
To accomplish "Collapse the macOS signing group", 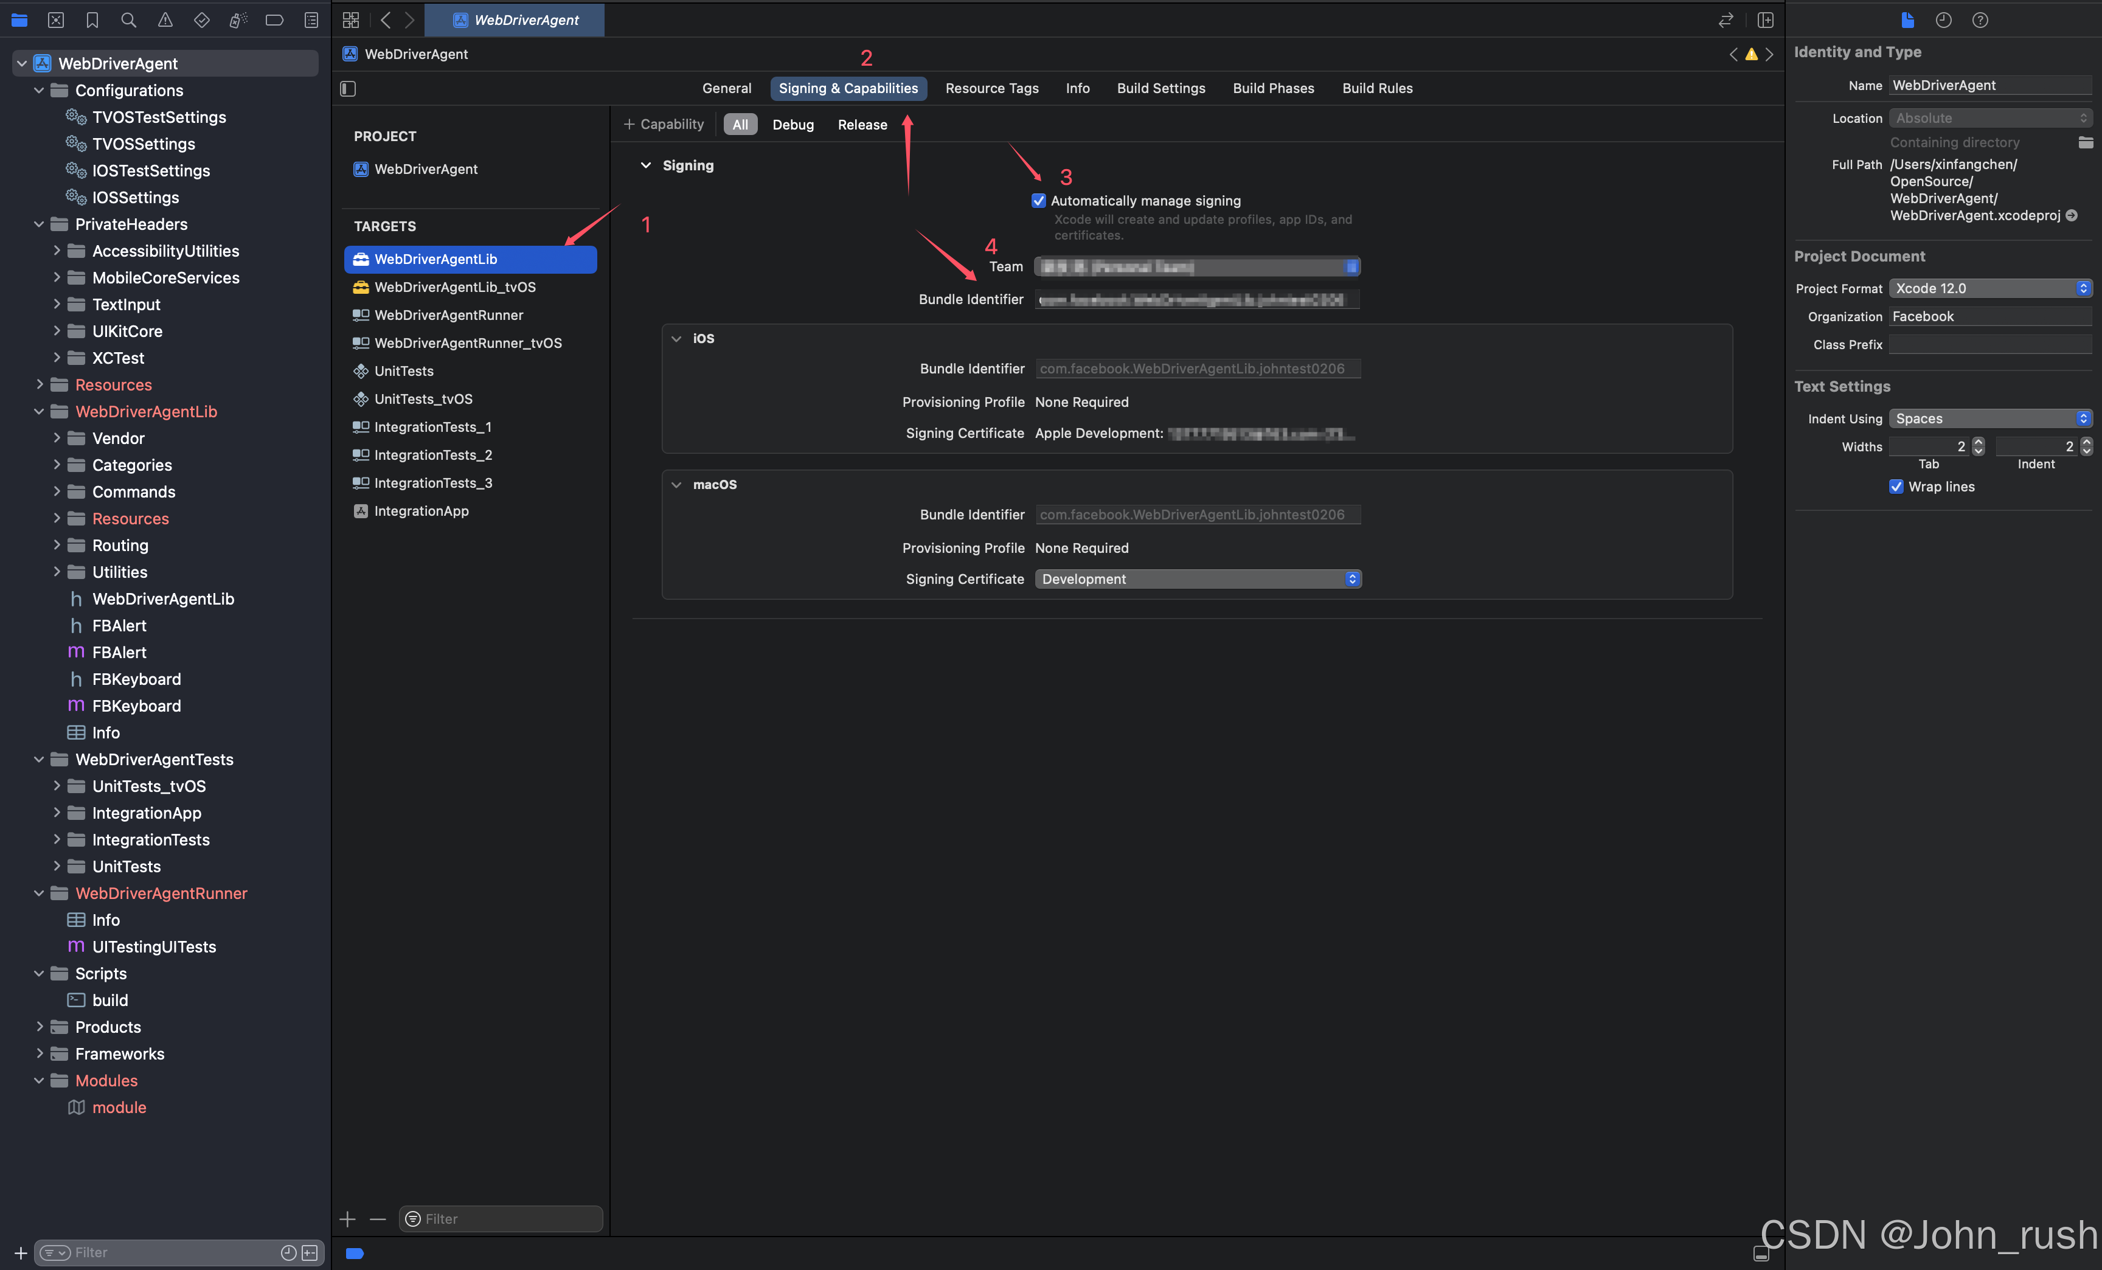I will pyautogui.click(x=676, y=484).
